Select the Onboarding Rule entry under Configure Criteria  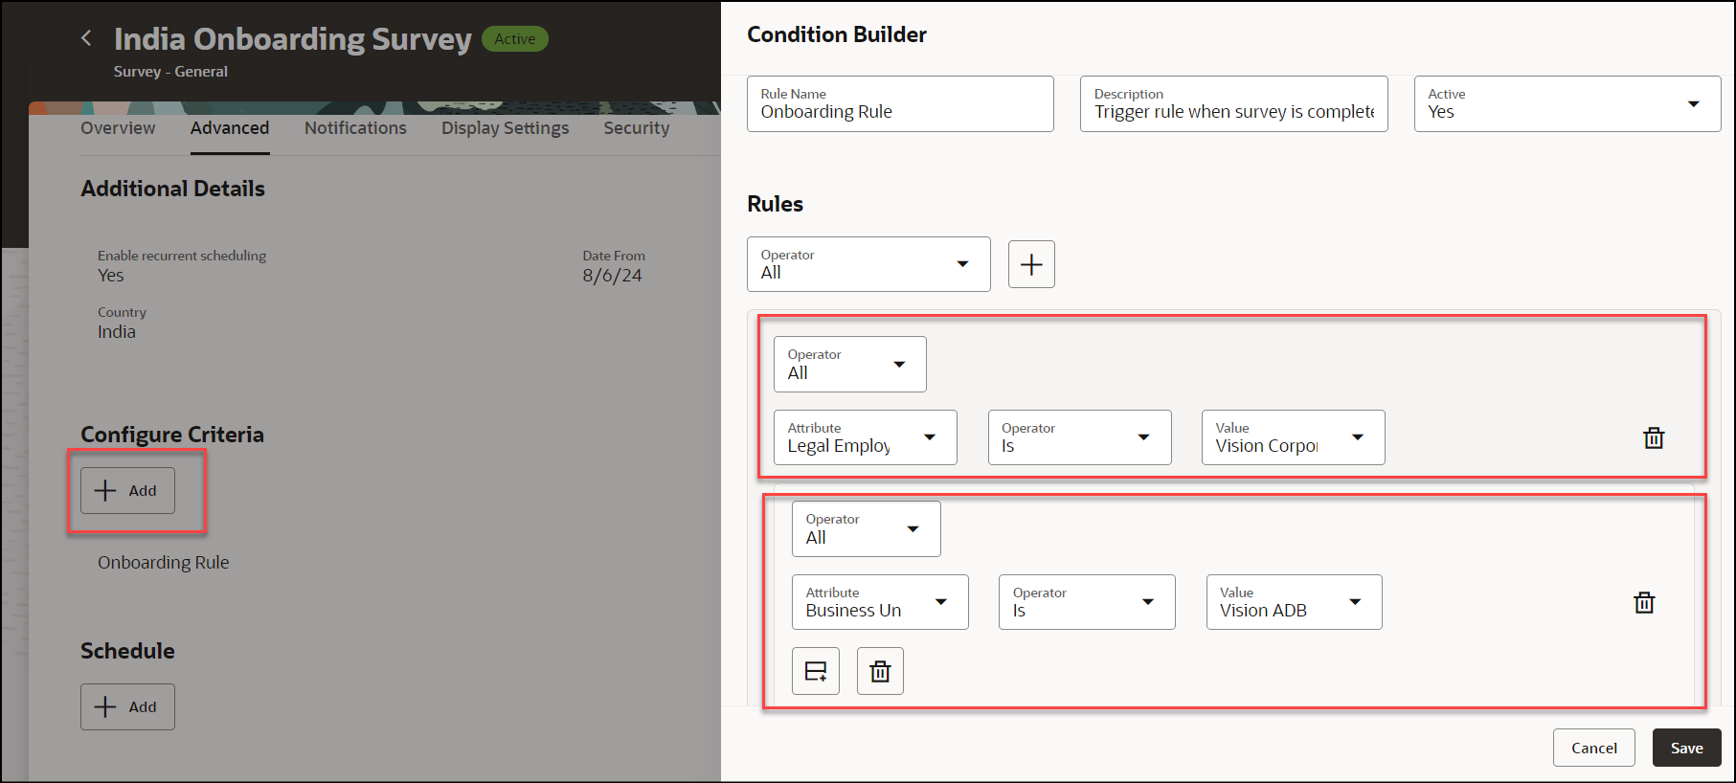(x=164, y=563)
